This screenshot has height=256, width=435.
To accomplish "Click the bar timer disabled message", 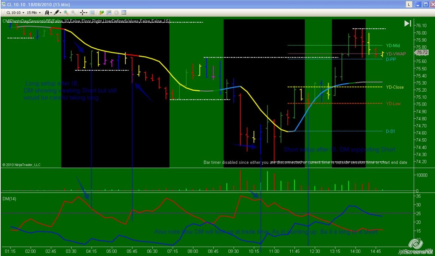I will point(305,162).
